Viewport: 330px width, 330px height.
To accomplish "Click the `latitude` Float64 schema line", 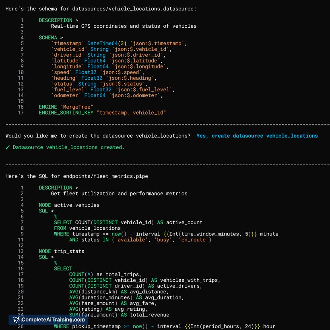I will point(107,61).
